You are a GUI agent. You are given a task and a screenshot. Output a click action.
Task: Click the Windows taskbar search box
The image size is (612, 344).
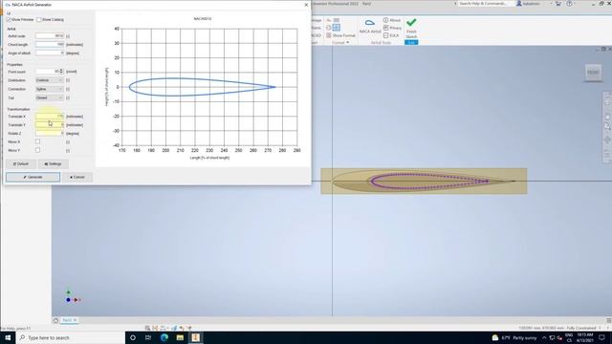click(70, 337)
